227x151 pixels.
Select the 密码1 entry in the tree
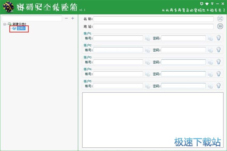(x=21, y=28)
